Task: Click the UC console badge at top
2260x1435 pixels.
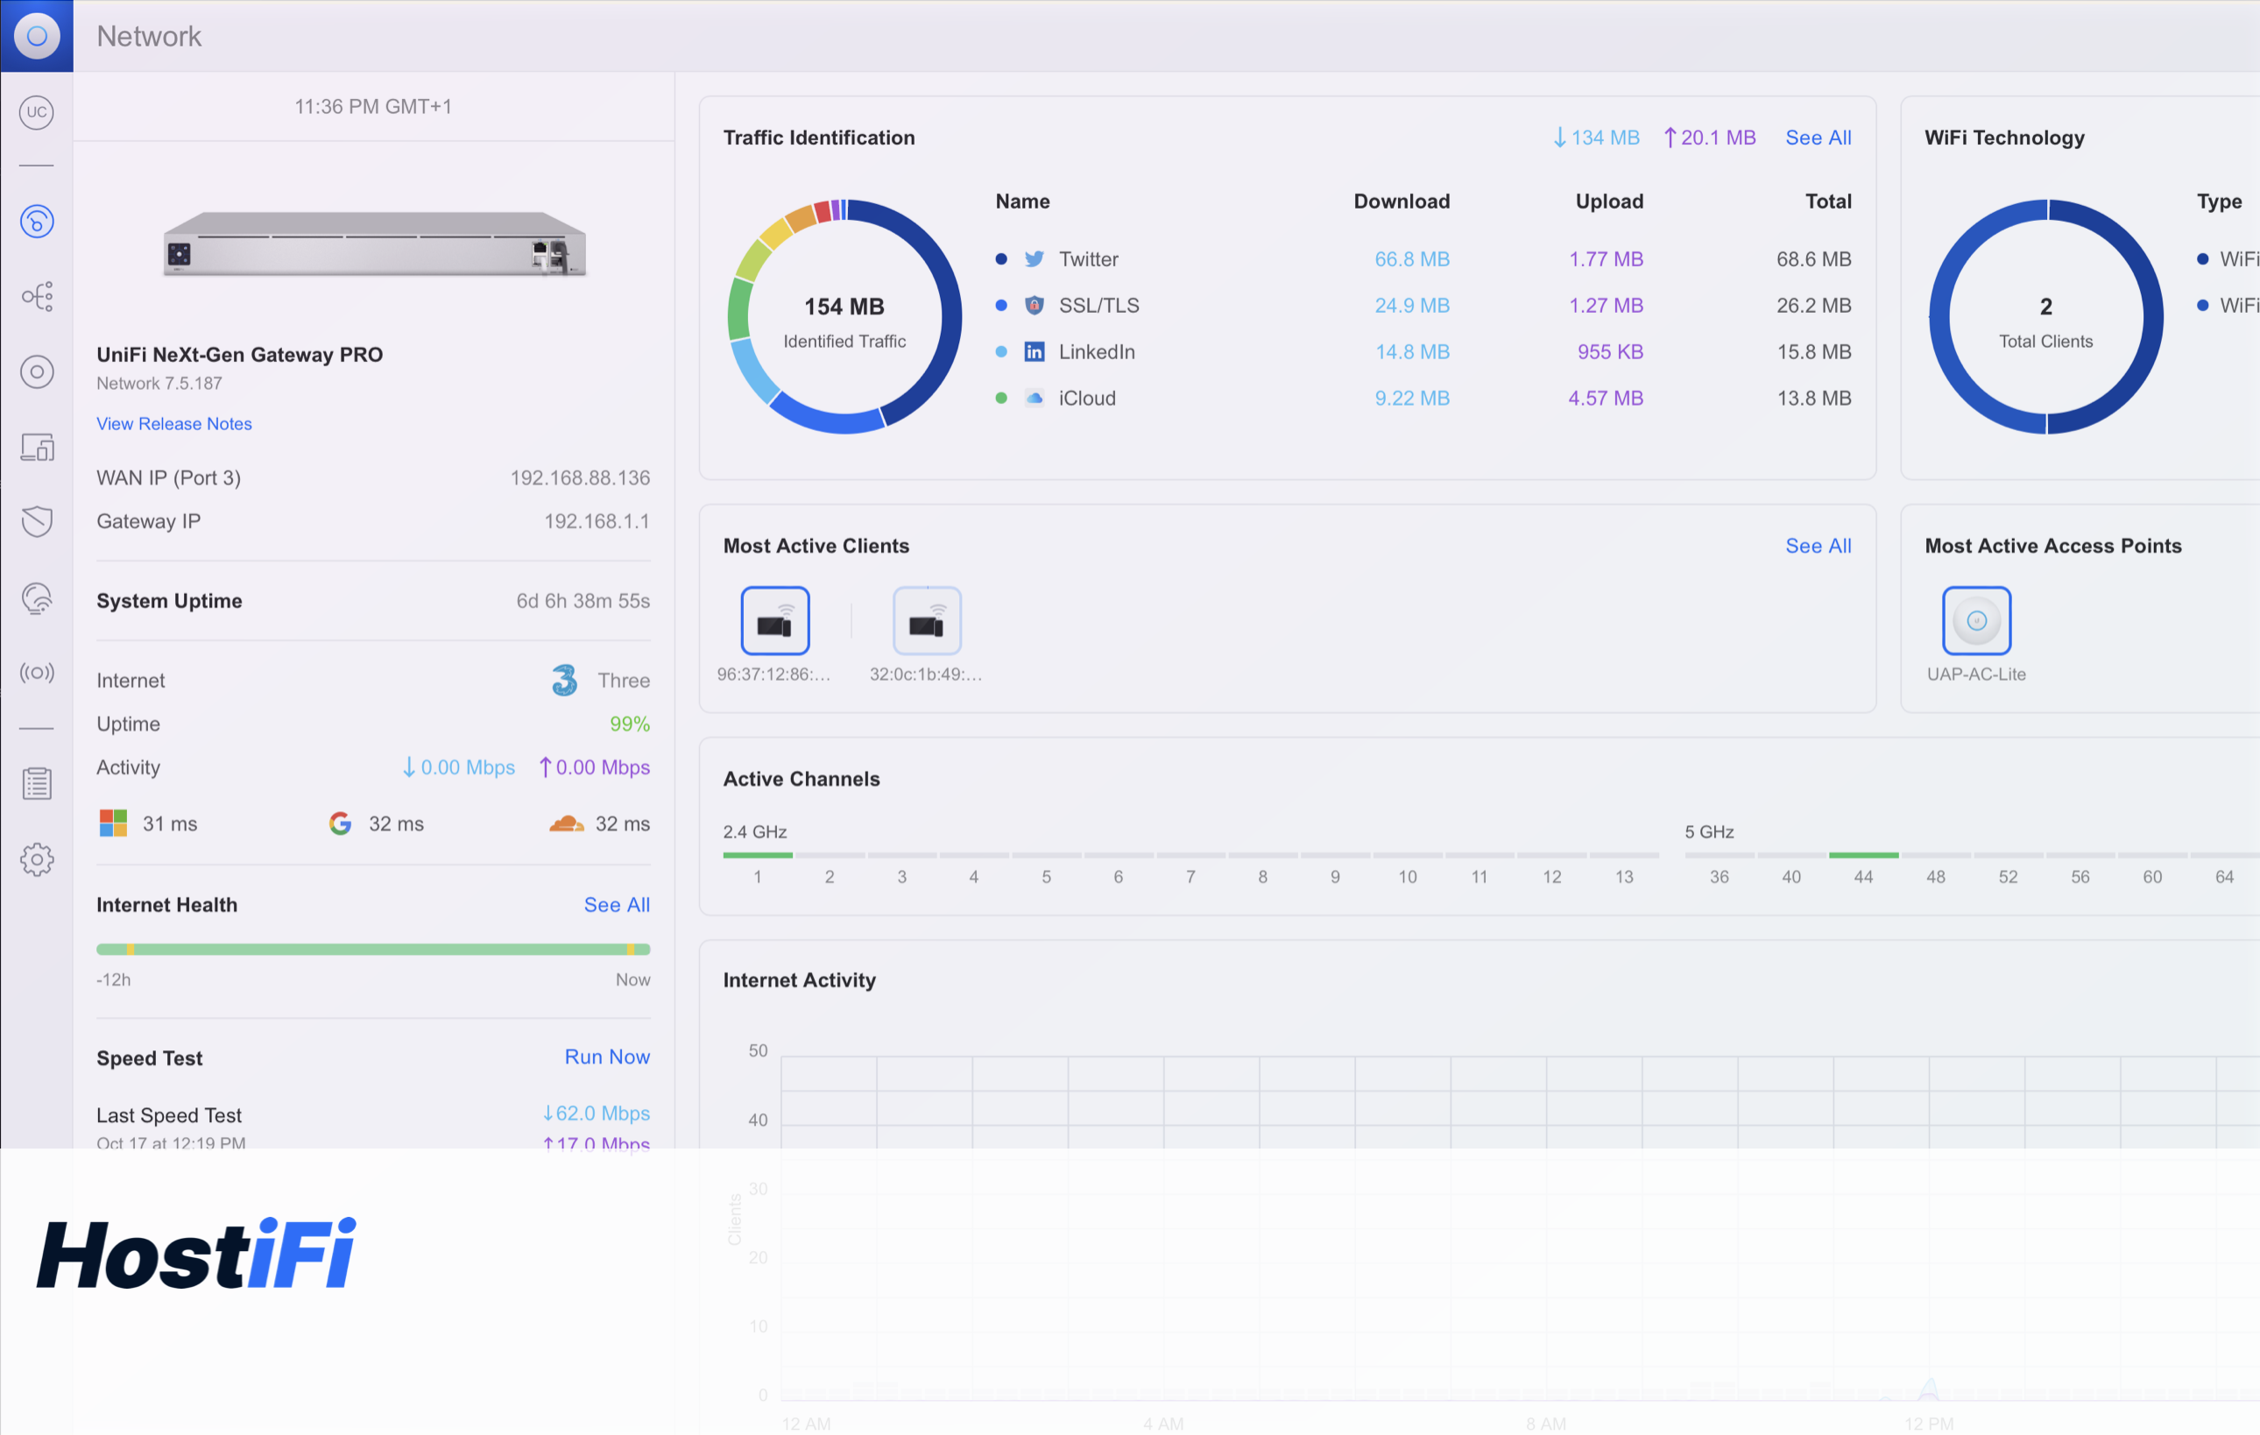Action: (x=37, y=113)
